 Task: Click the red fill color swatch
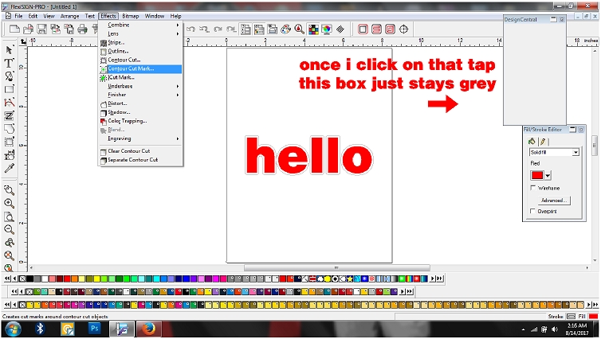click(x=537, y=176)
